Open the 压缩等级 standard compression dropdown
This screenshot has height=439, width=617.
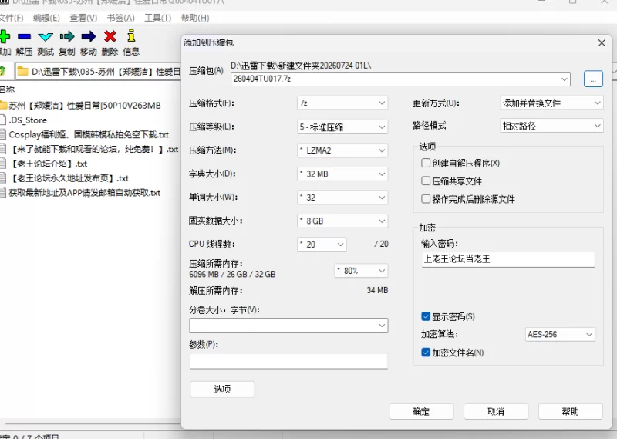(342, 127)
